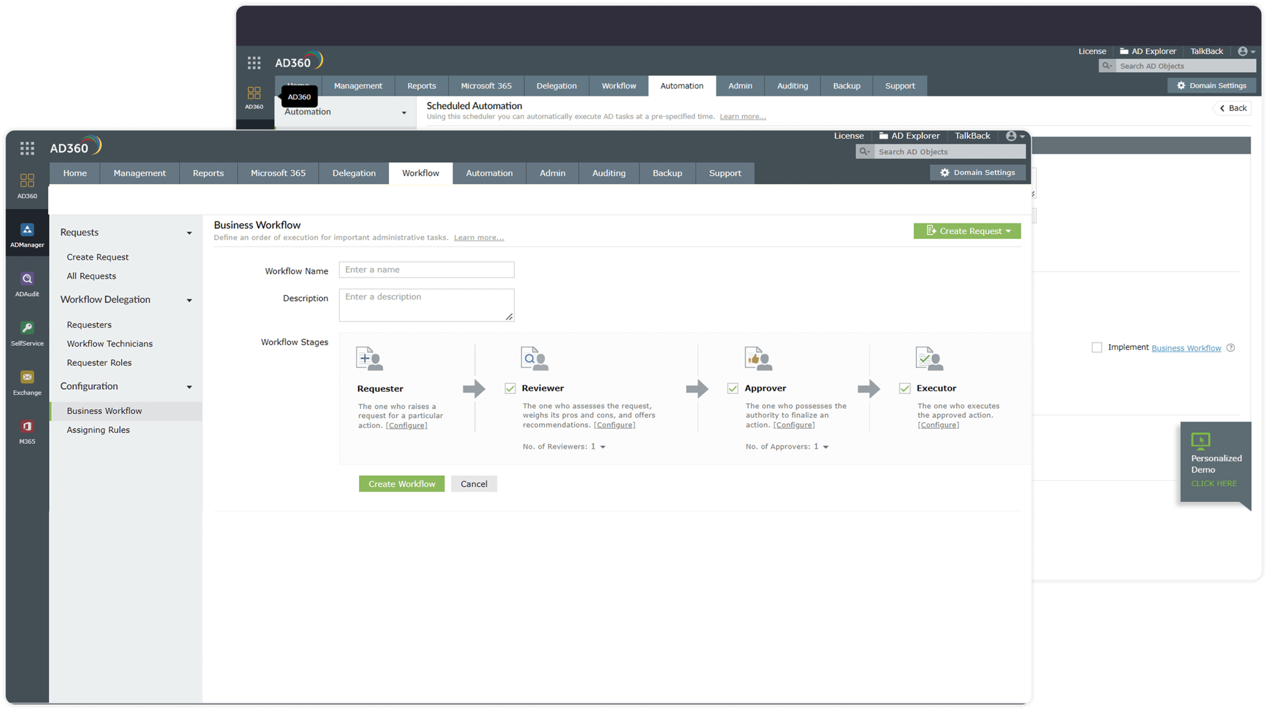
Task: Open the apps grid beside the front AD360 logo
Action: pos(27,148)
